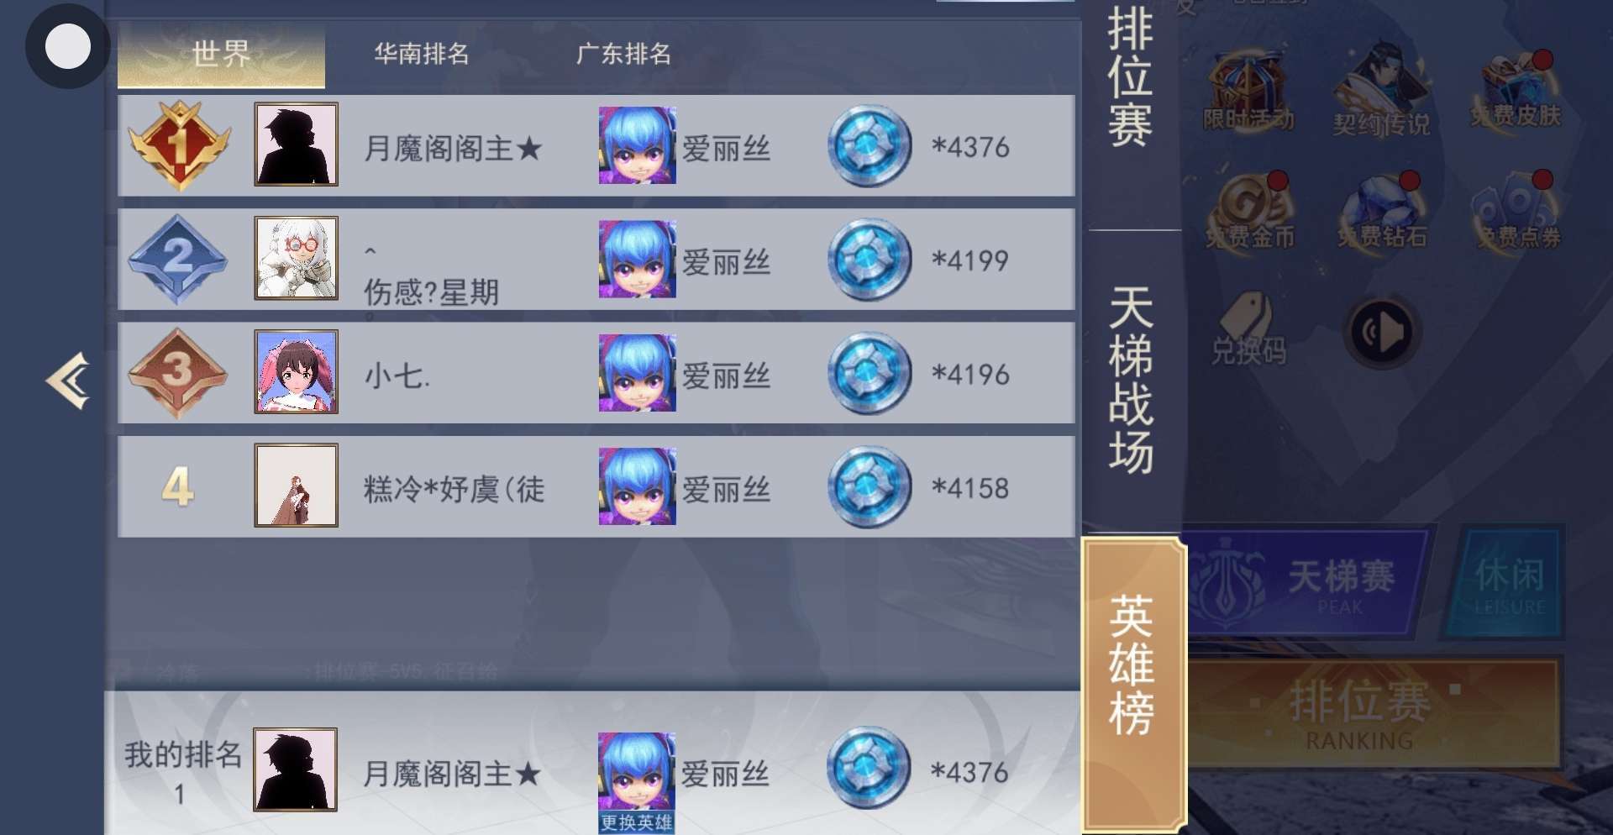This screenshot has width=1613, height=835.
Task: Switch to the 华南排名 tab
Action: (422, 54)
